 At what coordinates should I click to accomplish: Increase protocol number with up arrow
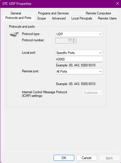point(74,39)
